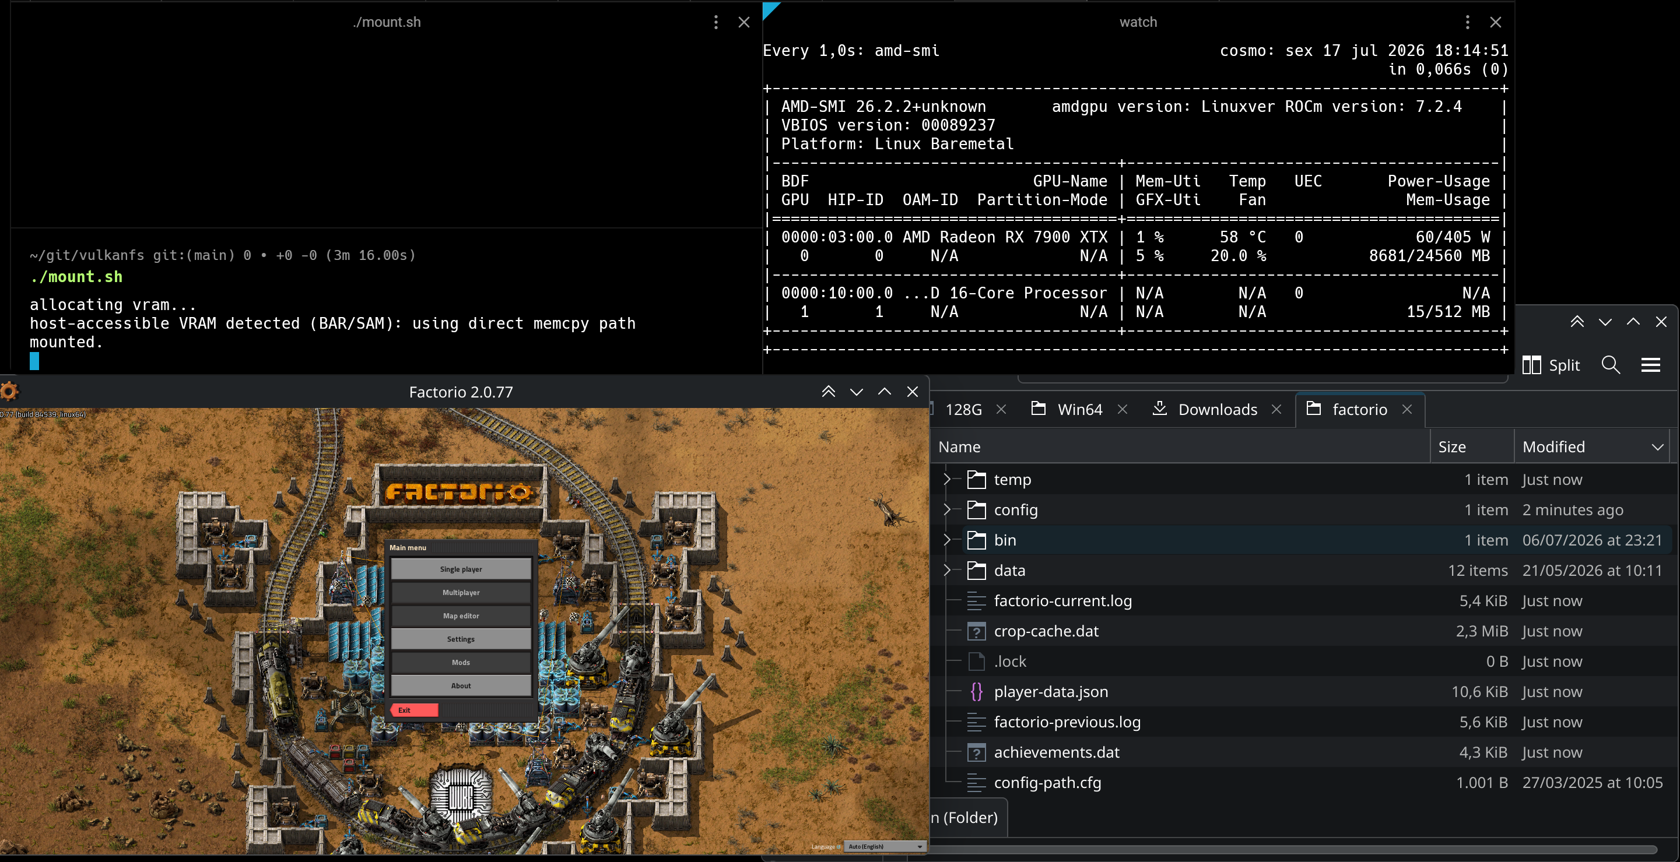
Task: Open the kebab menu of the watch terminal pane
Action: [x=1467, y=22]
